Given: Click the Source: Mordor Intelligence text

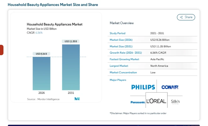Looking at the screenshot, I should pyautogui.click(x=43, y=99).
